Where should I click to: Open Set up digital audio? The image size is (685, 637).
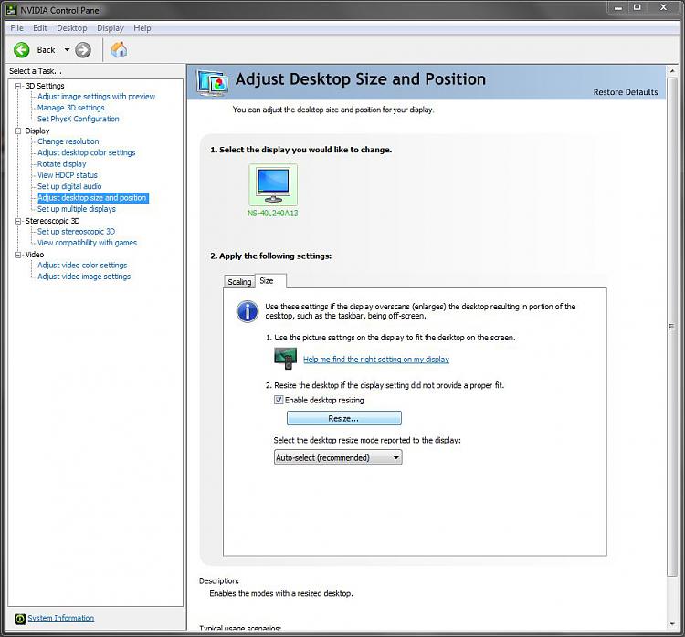pyautogui.click(x=69, y=186)
